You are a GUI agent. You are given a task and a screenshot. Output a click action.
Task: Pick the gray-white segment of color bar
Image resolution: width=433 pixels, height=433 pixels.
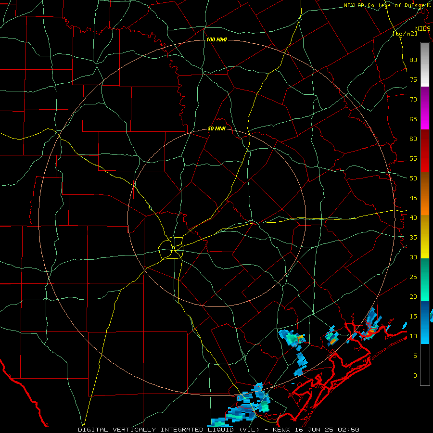(425, 64)
